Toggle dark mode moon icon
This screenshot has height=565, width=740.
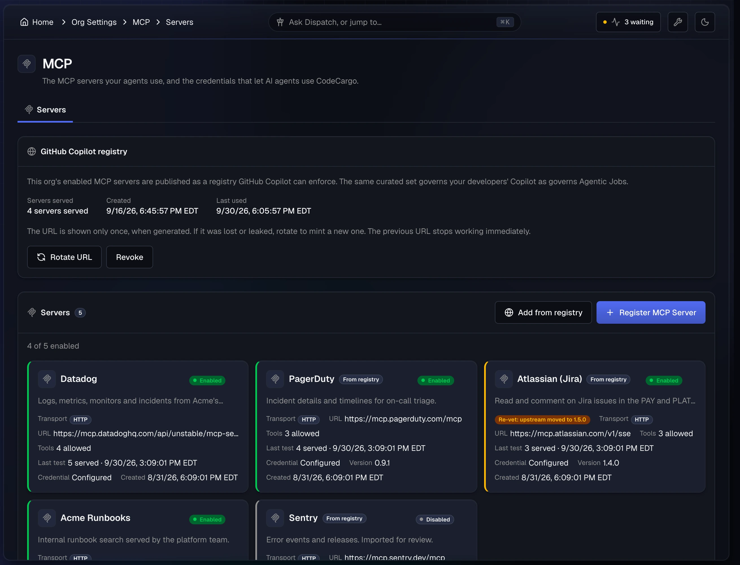[x=705, y=22]
